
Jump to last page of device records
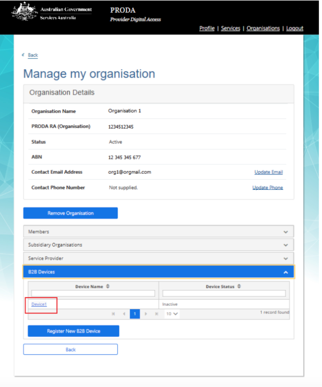(157, 314)
